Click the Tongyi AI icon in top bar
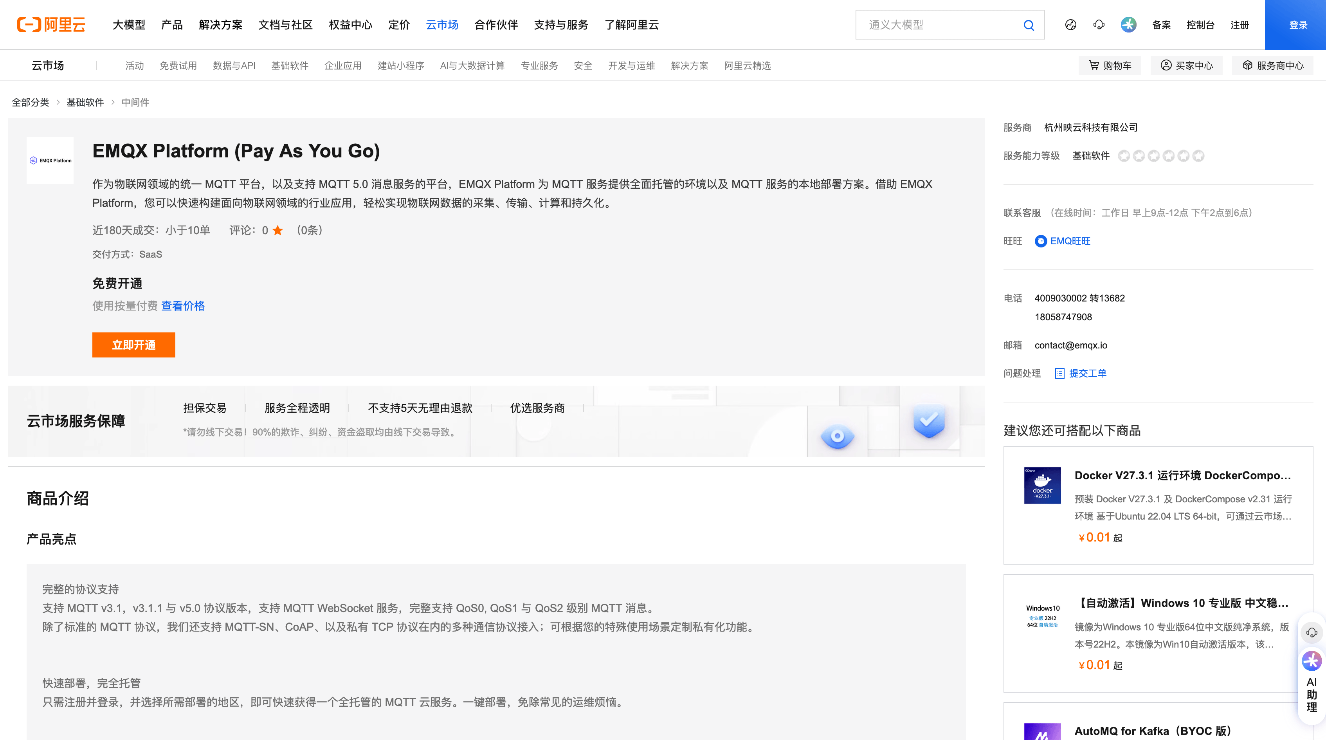The height and width of the screenshot is (740, 1326). (1128, 25)
